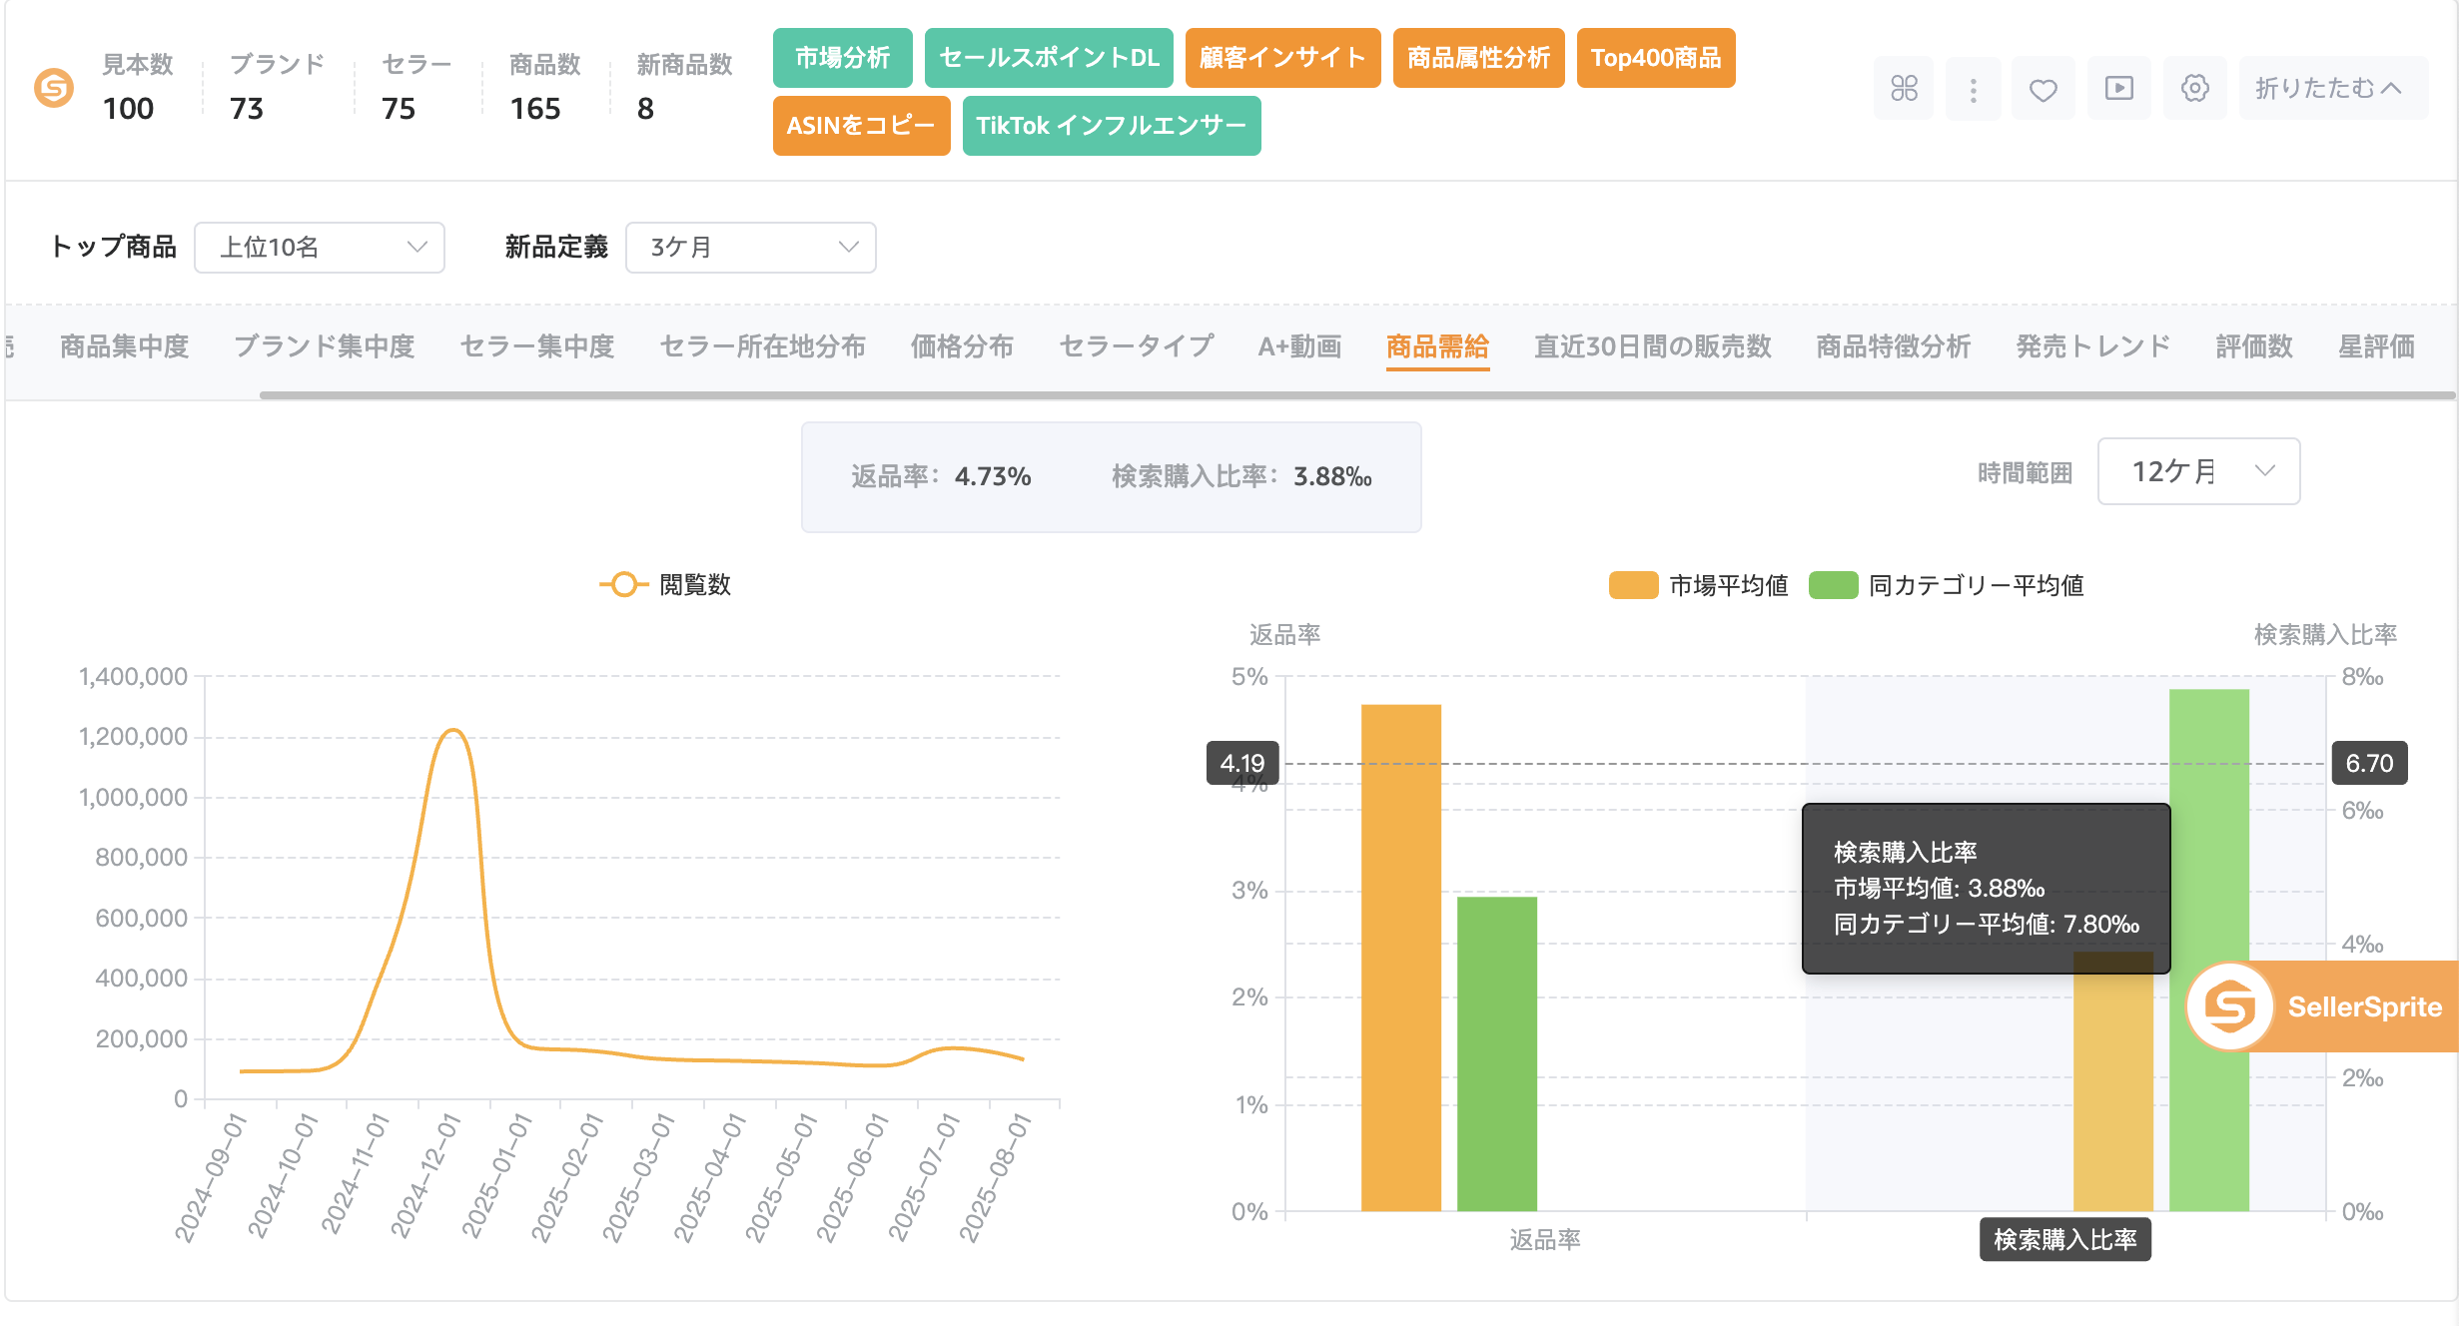Image resolution: width=2459 pixels, height=1326 pixels.
Task: Click the SellerSprite logo beside 見本数
Action: 54,88
